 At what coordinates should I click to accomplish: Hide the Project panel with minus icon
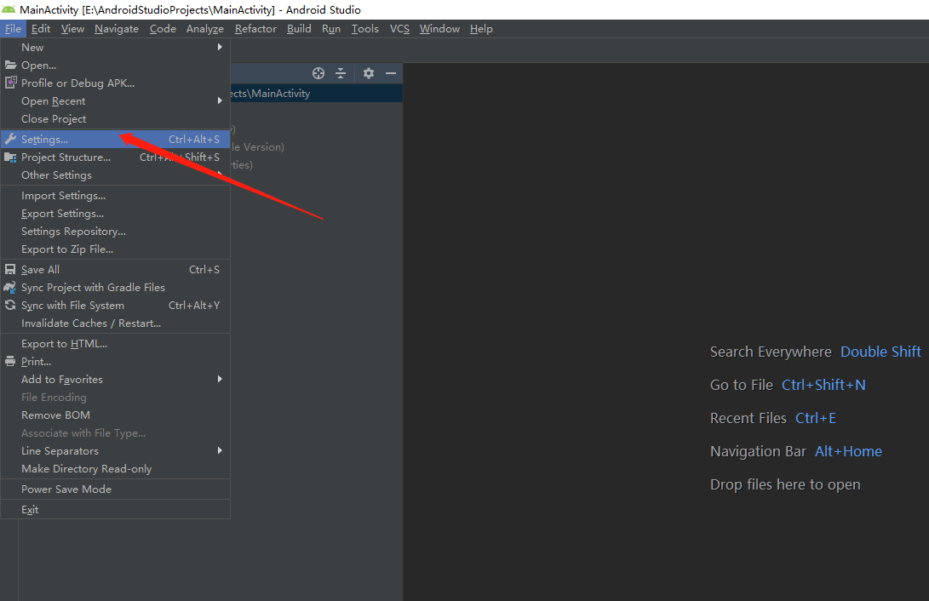391,73
